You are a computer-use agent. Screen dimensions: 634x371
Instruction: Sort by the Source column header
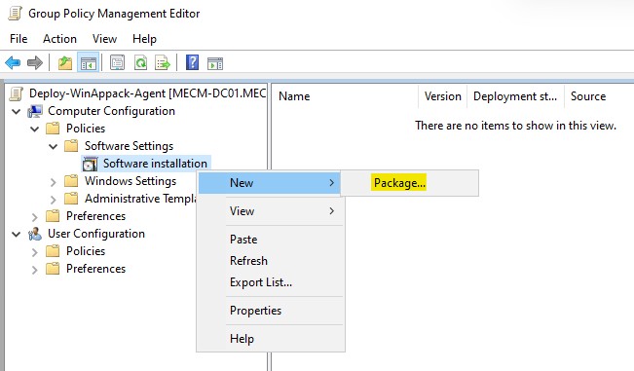[x=599, y=96]
